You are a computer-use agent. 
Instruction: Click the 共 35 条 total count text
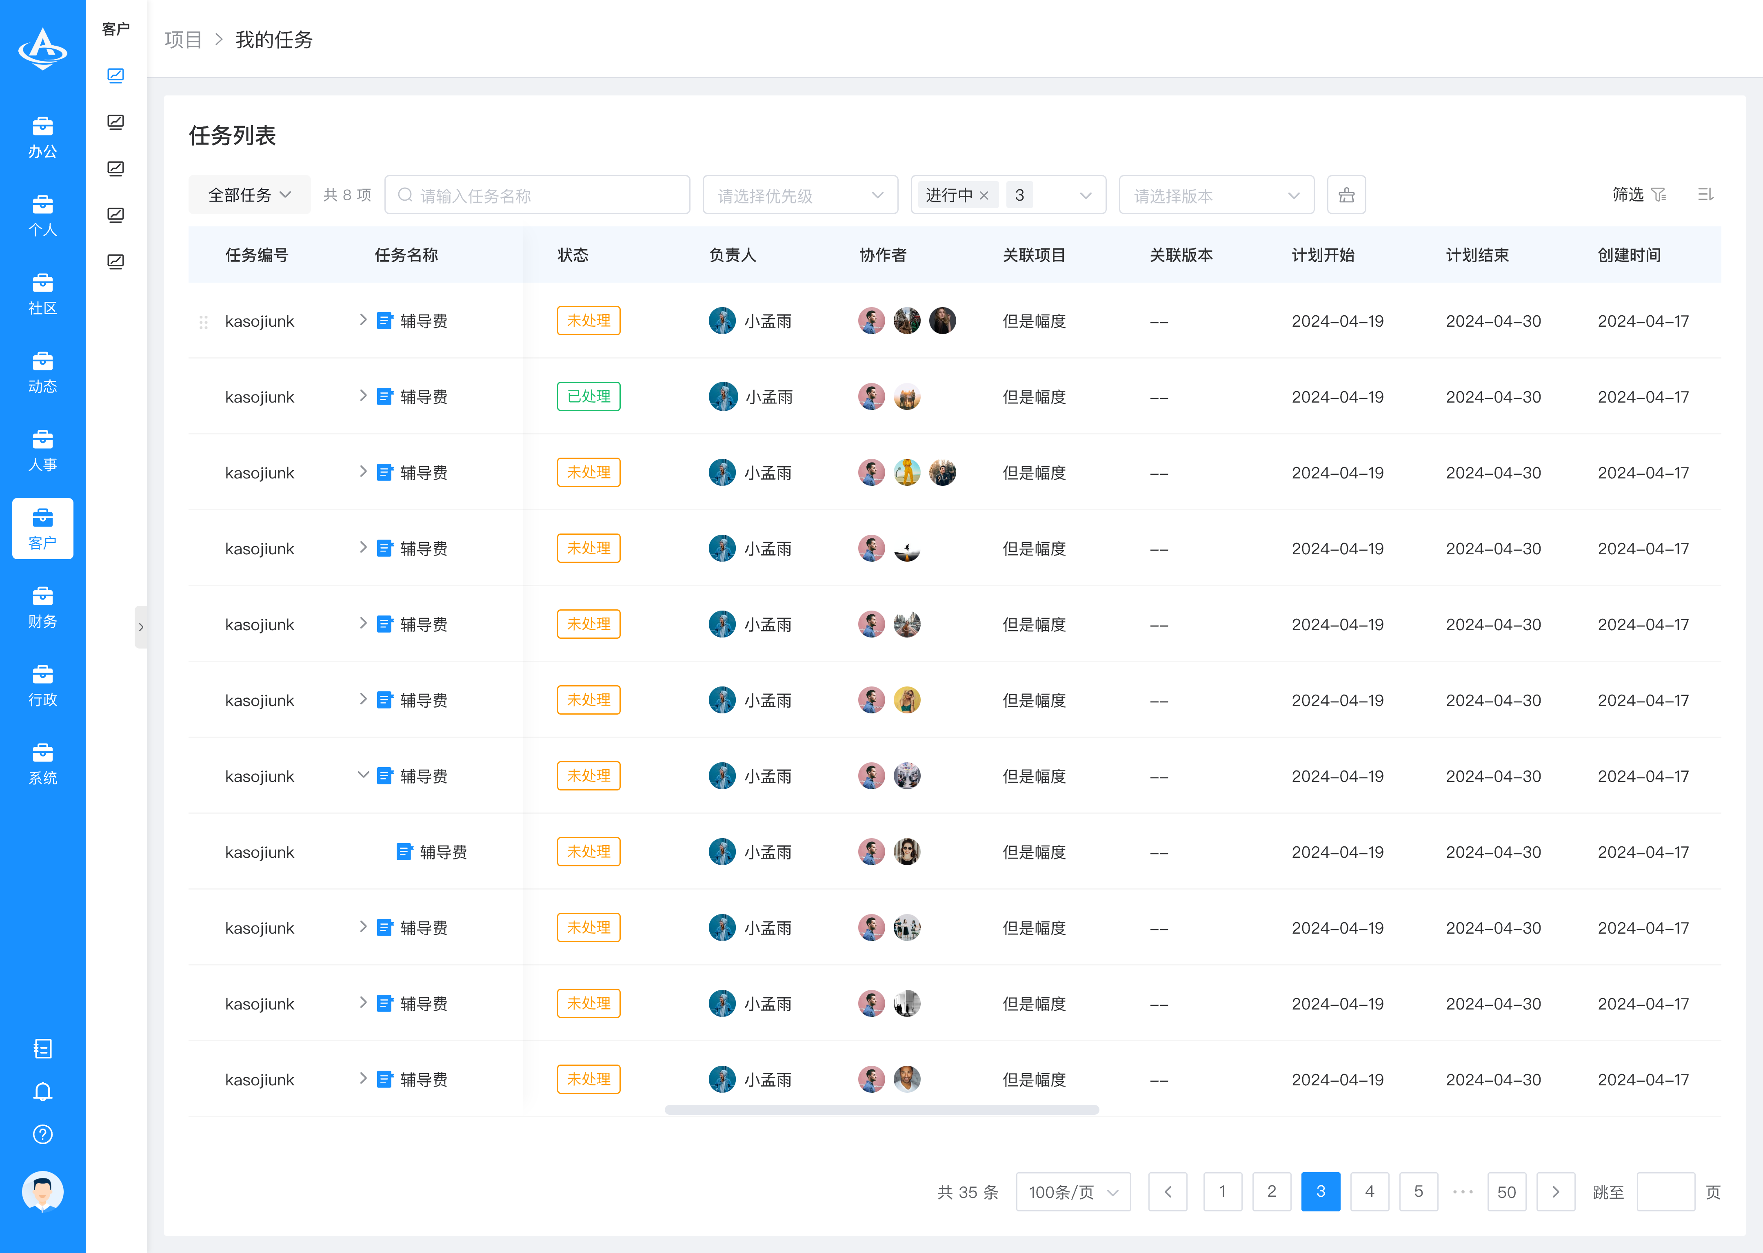[968, 1192]
